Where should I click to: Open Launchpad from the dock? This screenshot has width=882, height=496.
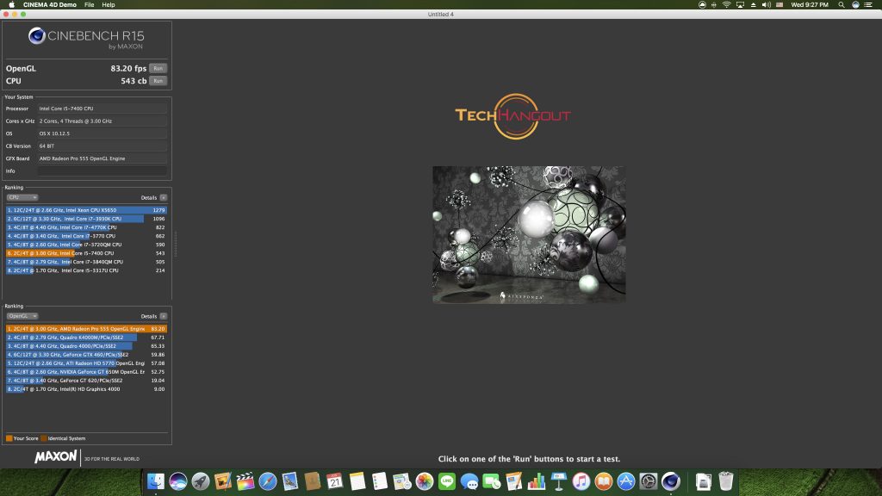click(201, 481)
